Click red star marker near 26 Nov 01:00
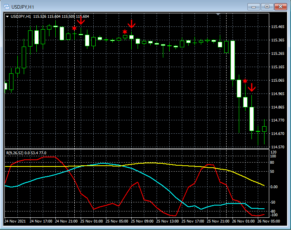291x230 pixels. (x=245, y=81)
